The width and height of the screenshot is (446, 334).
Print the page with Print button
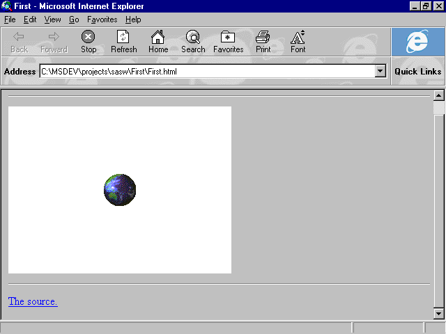(x=263, y=42)
